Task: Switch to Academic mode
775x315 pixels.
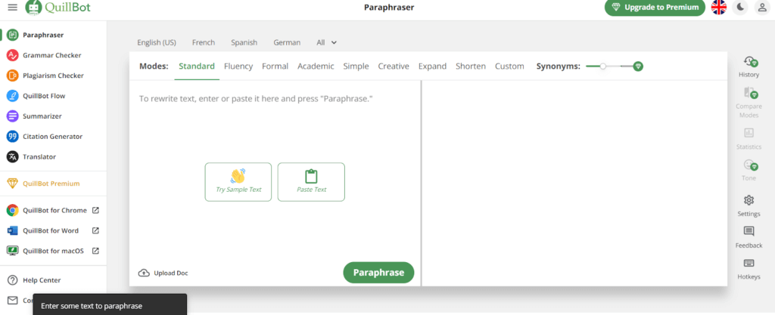Action: pos(316,66)
